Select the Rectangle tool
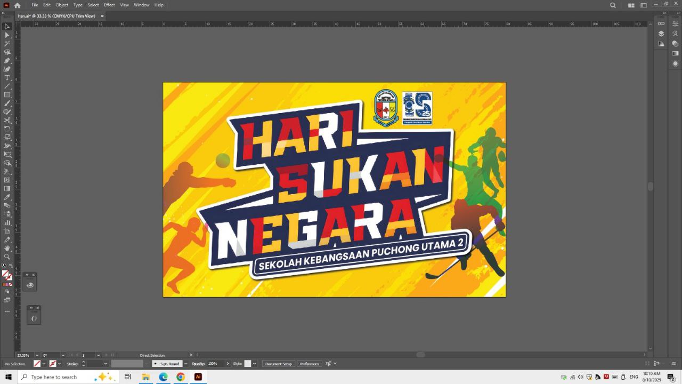This screenshot has width=682, height=384. point(7,95)
